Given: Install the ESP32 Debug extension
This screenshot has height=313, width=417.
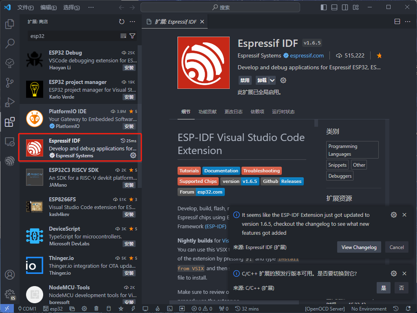Looking at the screenshot, I should (x=129, y=68).
